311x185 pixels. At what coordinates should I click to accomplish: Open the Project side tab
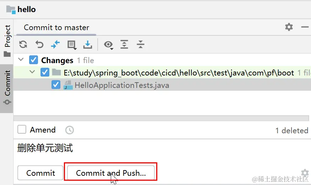click(x=7, y=41)
